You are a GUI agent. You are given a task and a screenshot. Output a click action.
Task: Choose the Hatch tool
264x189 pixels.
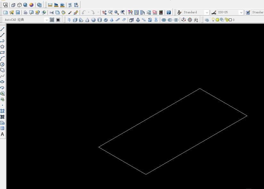pyautogui.click(x=3, y=111)
